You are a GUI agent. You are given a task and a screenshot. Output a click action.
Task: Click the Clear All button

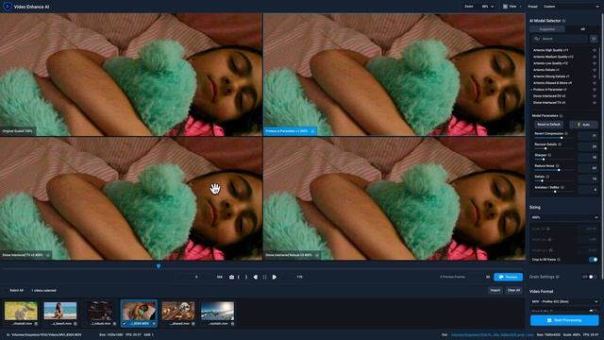pos(513,290)
